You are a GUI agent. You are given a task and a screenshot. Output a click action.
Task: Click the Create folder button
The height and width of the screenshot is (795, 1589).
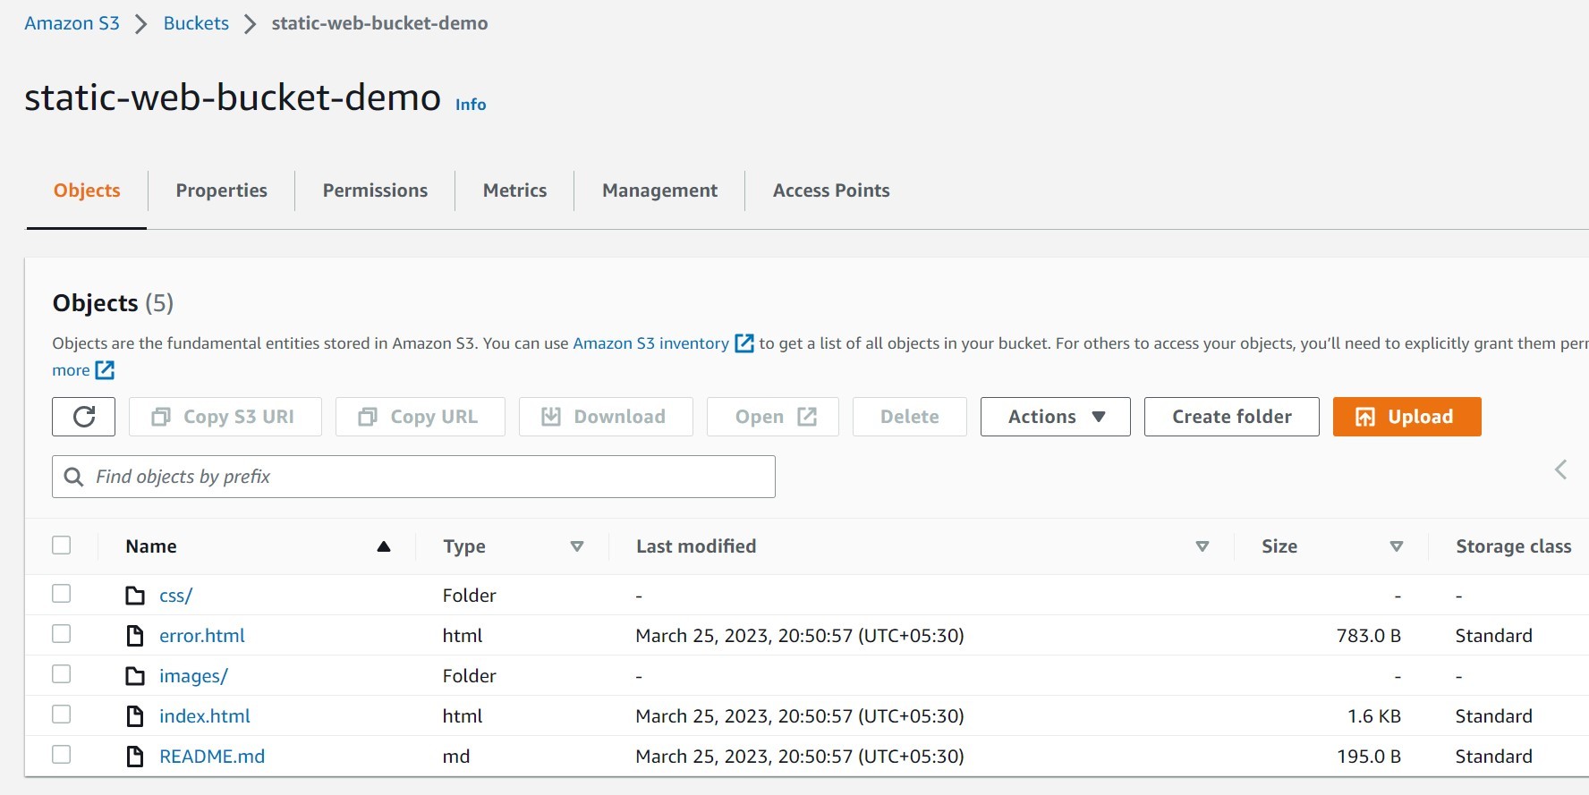1231,417
